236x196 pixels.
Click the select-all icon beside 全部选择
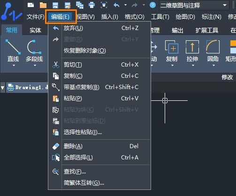point(56,158)
